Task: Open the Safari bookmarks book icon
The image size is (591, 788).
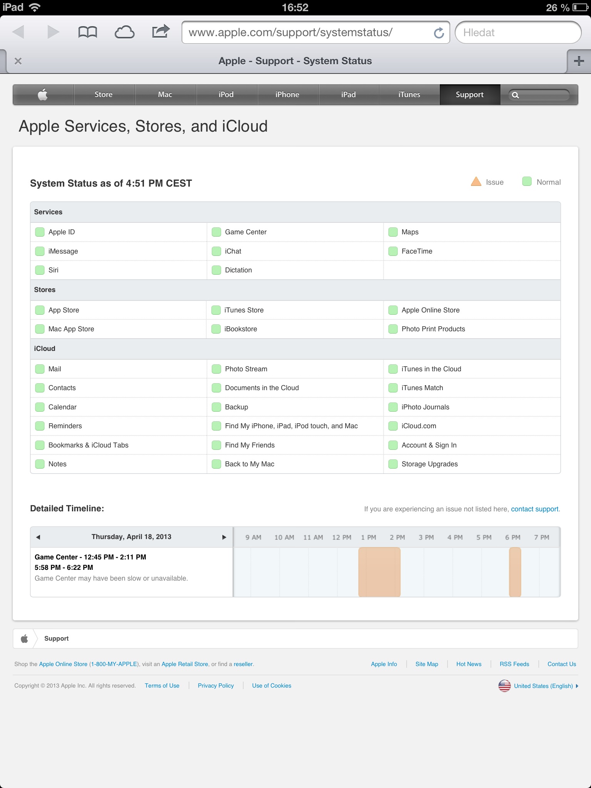Action: click(x=87, y=32)
